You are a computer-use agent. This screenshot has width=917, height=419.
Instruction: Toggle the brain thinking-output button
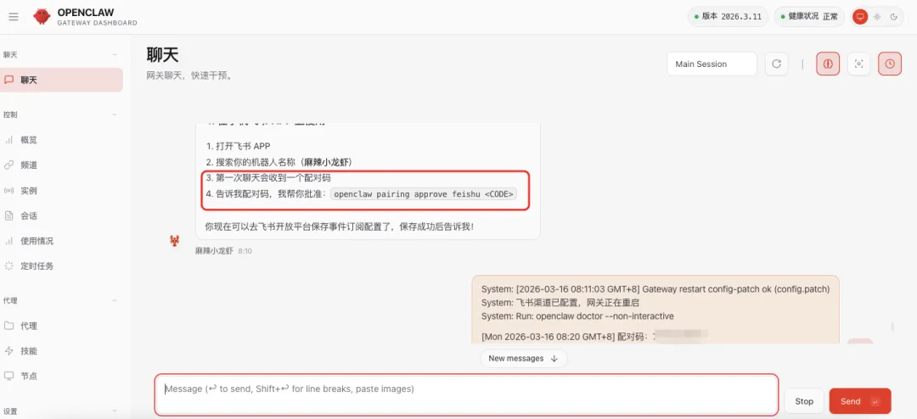click(828, 64)
